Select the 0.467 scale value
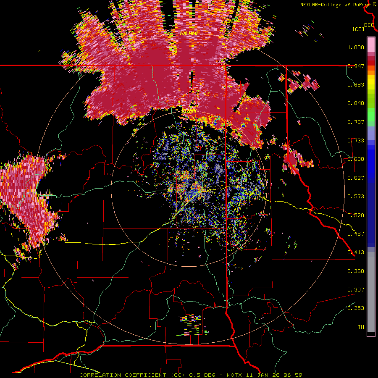378x378 pixels. click(356, 234)
